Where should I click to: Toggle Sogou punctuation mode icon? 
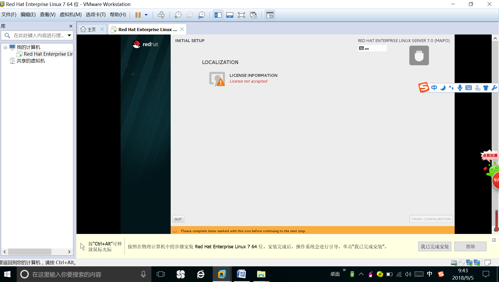[x=451, y=88]
